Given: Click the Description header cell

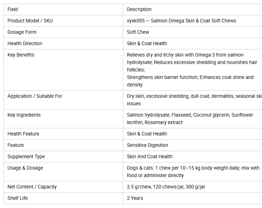Looking at the screenshot, I should pyautogui.click(x=192, y=9).
